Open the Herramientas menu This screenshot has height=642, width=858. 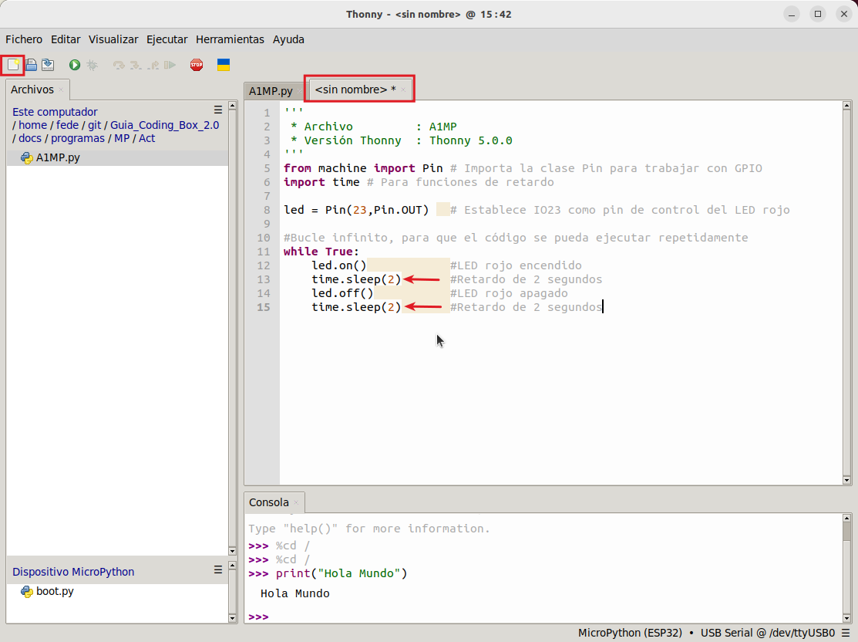coord(230,39)
